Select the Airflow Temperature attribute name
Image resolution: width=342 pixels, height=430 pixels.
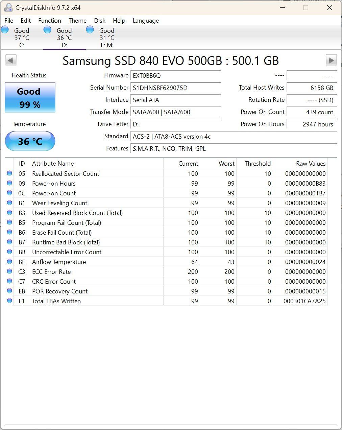59,262
